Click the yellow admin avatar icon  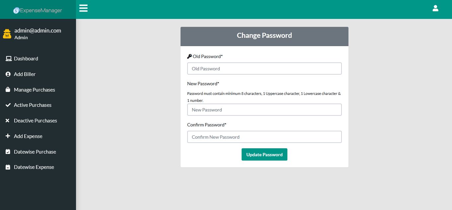tap(7, 34)
